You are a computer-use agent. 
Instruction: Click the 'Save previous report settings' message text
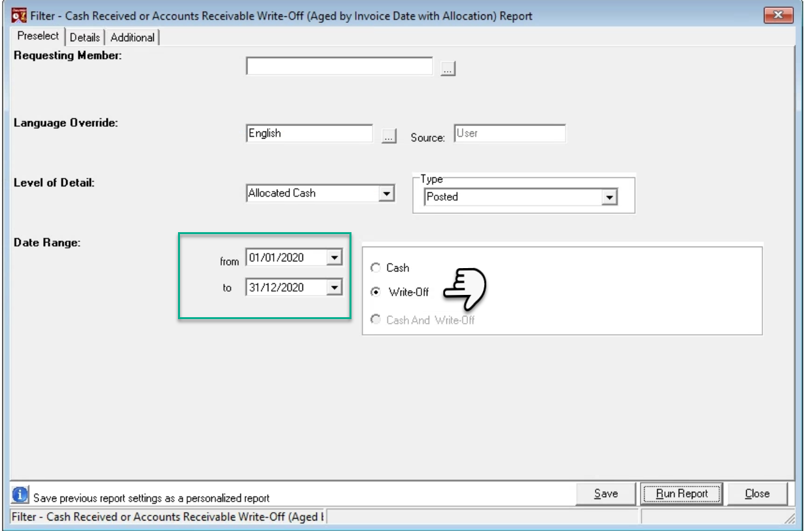pos(151,498)
